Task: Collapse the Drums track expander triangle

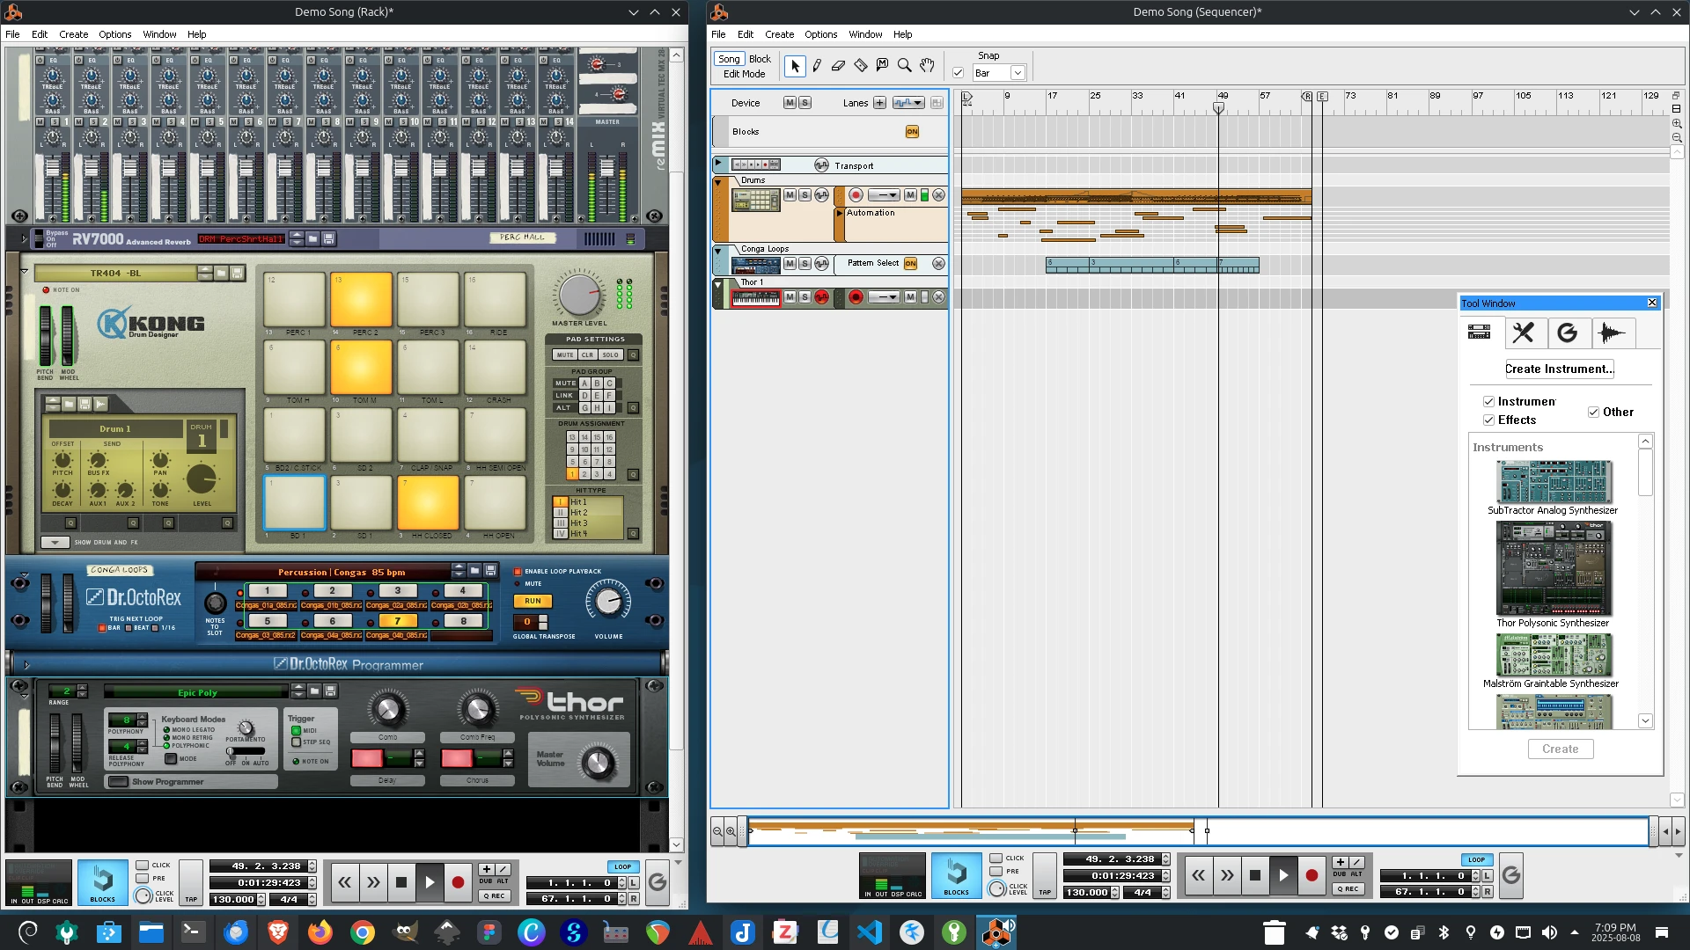Action: click(719, 182)
